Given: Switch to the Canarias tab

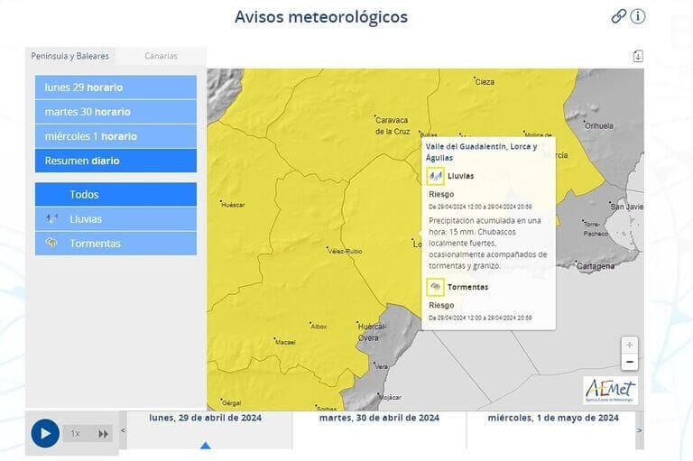Looking at the screenshot, I should (161, 56).
